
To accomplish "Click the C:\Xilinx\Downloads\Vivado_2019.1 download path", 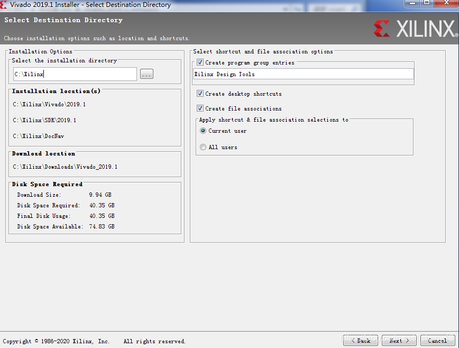I will [65, 167].
